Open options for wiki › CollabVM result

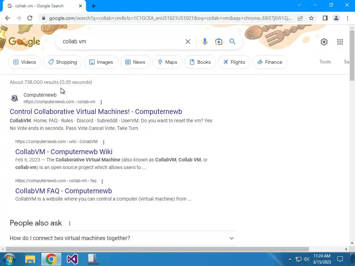click(103, 142)
